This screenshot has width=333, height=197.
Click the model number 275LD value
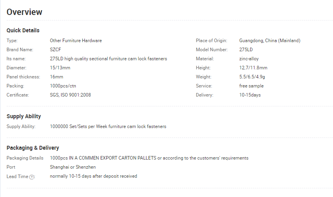(246, 50)
